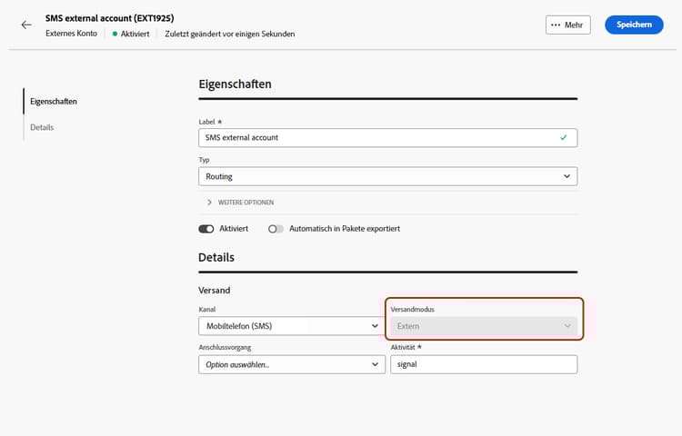This screenshot has height=436, width=682.
Task: Turn off the Aktiviert toggle
Action: coord(206,229)
